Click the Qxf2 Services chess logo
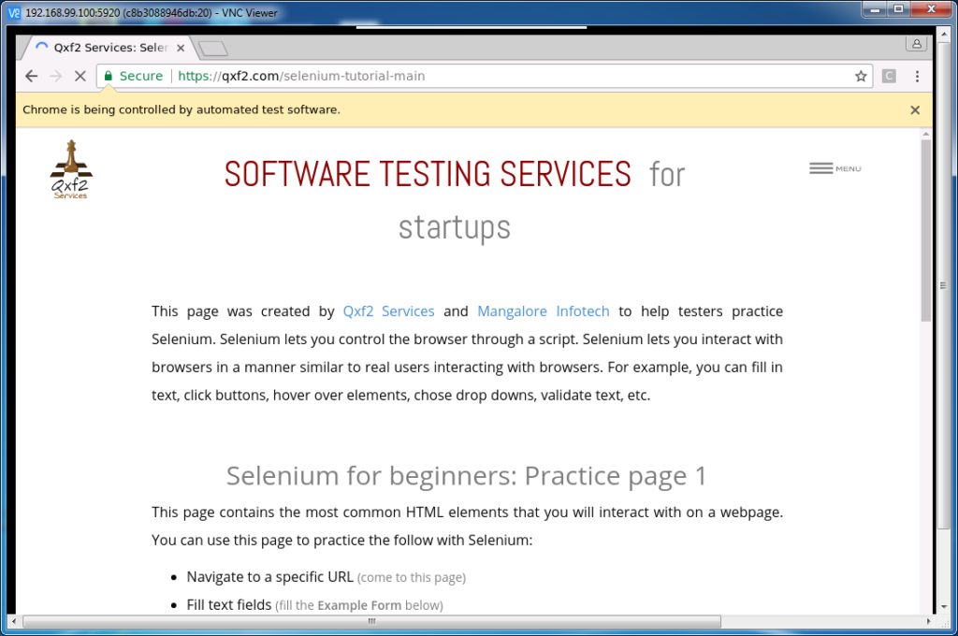 point(71,169)
